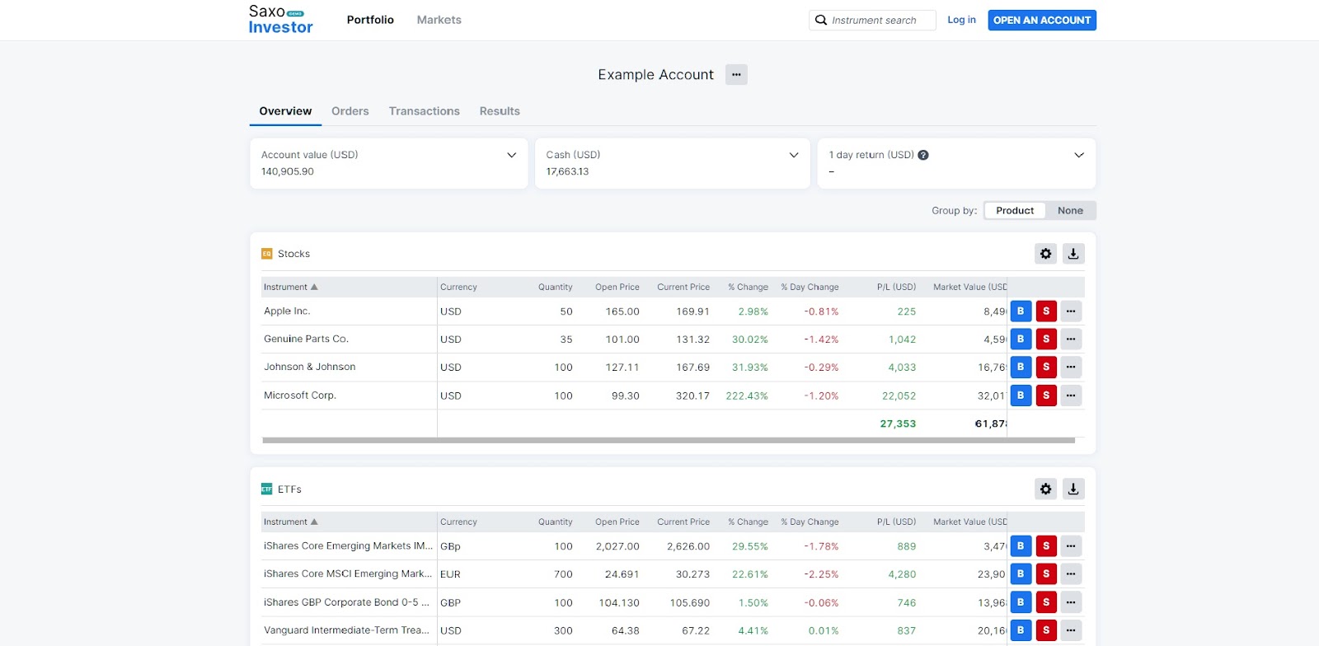Screen dimensions: 1319x646
Task: Click the instrument search magnifier icon
Action: point(821,20)
